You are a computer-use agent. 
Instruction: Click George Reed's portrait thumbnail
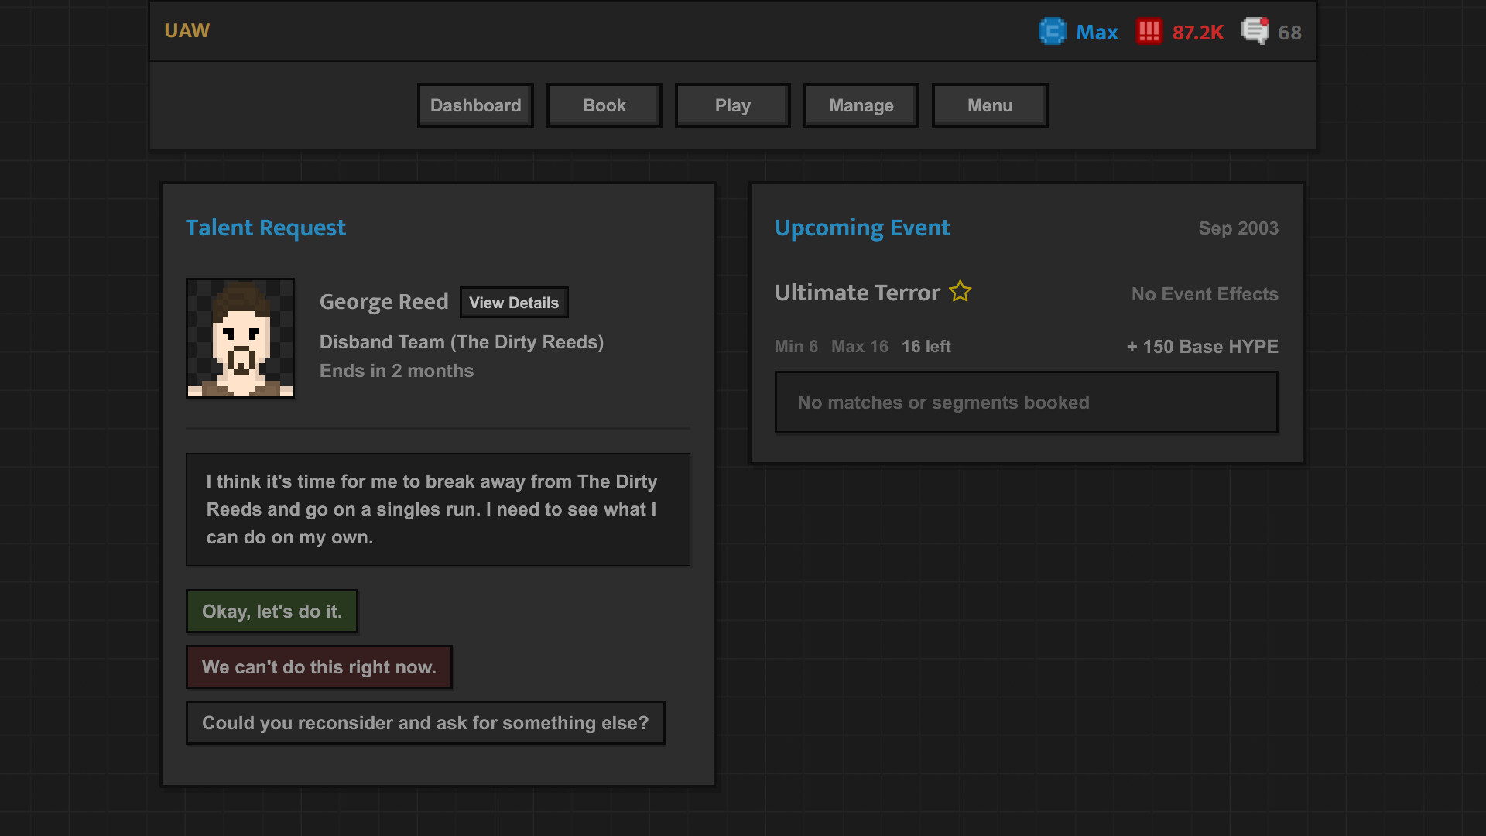[240, 338]
